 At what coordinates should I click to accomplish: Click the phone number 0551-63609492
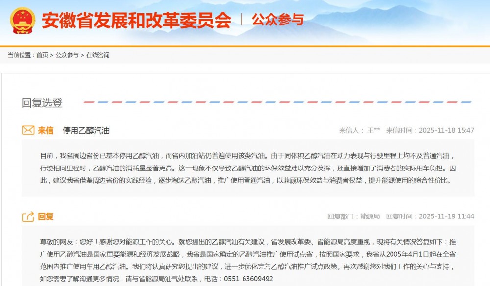tap(248, 279)
